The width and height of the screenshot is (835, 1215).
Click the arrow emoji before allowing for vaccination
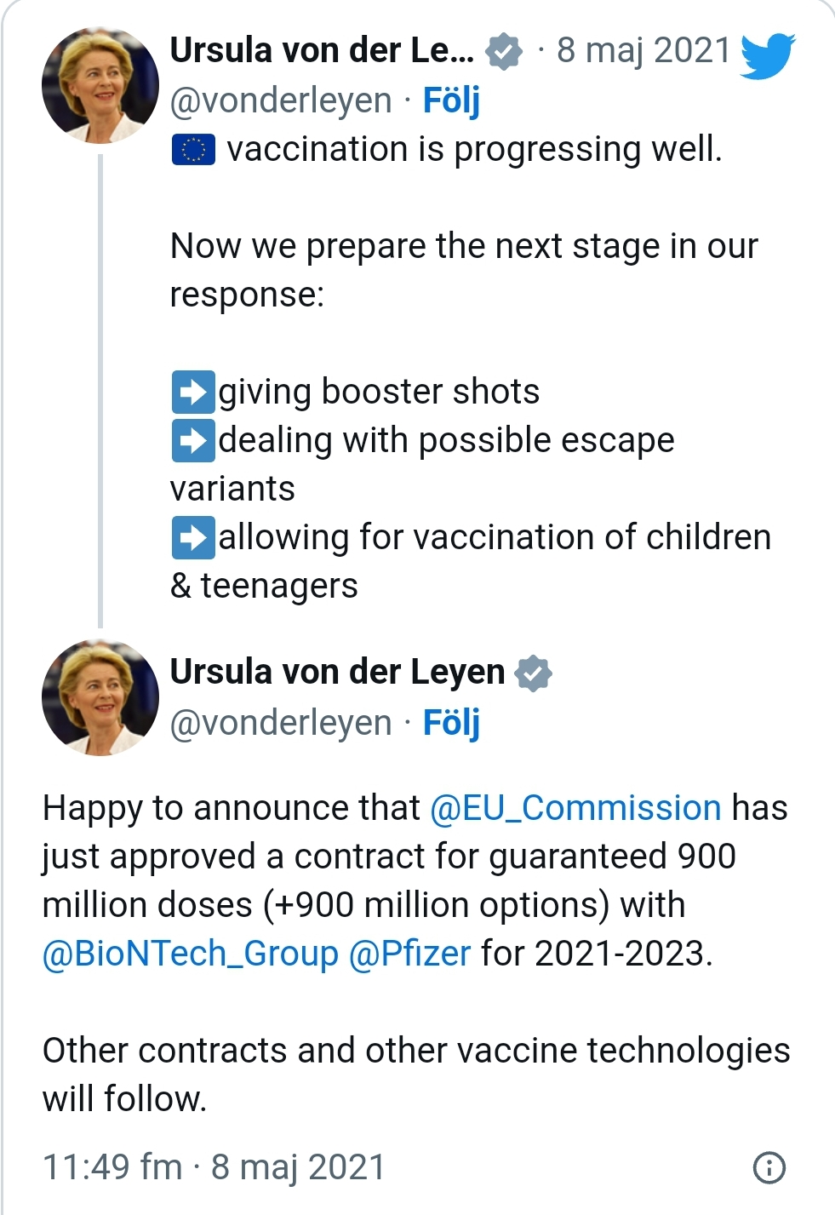[x=193, y=538]
